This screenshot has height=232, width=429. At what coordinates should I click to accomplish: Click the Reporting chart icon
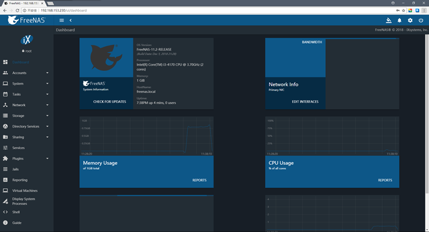[5, 180]
